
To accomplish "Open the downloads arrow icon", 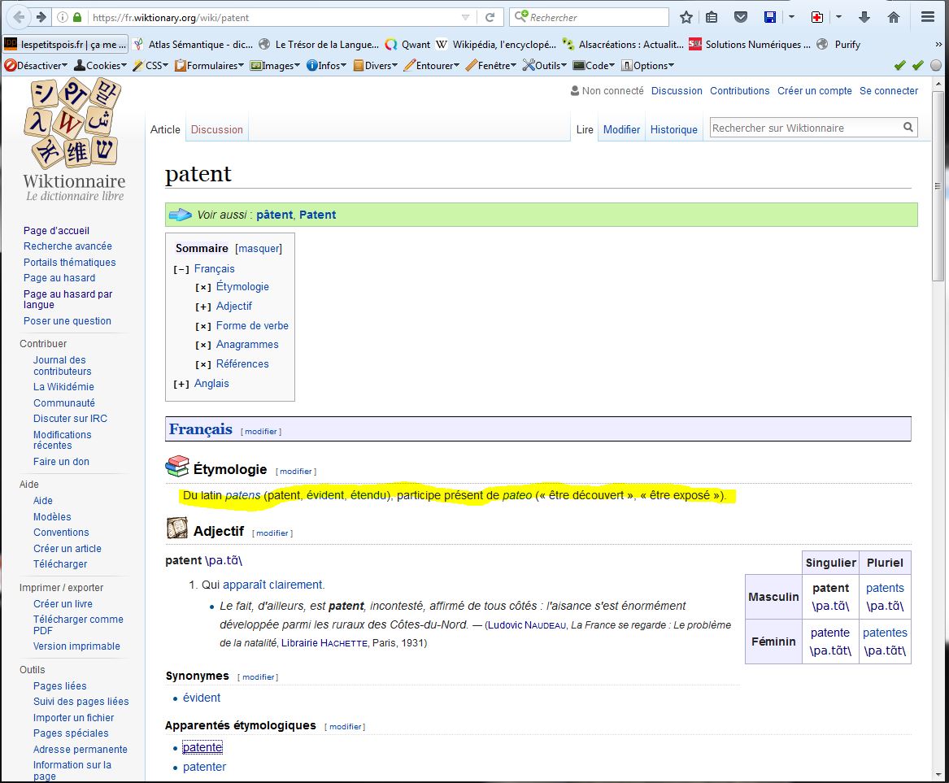I will point(864,17).
